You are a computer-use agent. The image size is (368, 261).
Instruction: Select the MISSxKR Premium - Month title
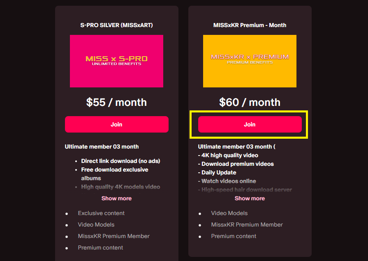(250, 25)
